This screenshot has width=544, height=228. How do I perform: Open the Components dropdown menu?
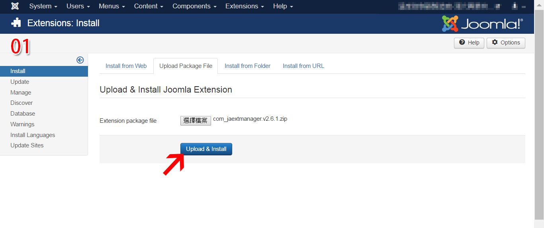coord(194,6)
